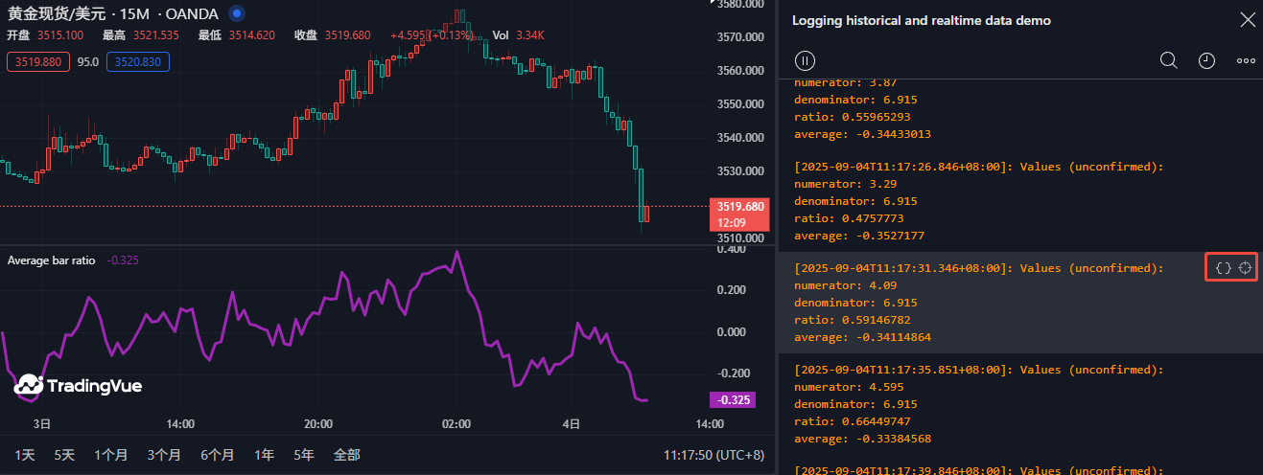Viewport: 1263px width, 475px height.
Task: Click the red sell price 3519.880
Action: point(36,62)
